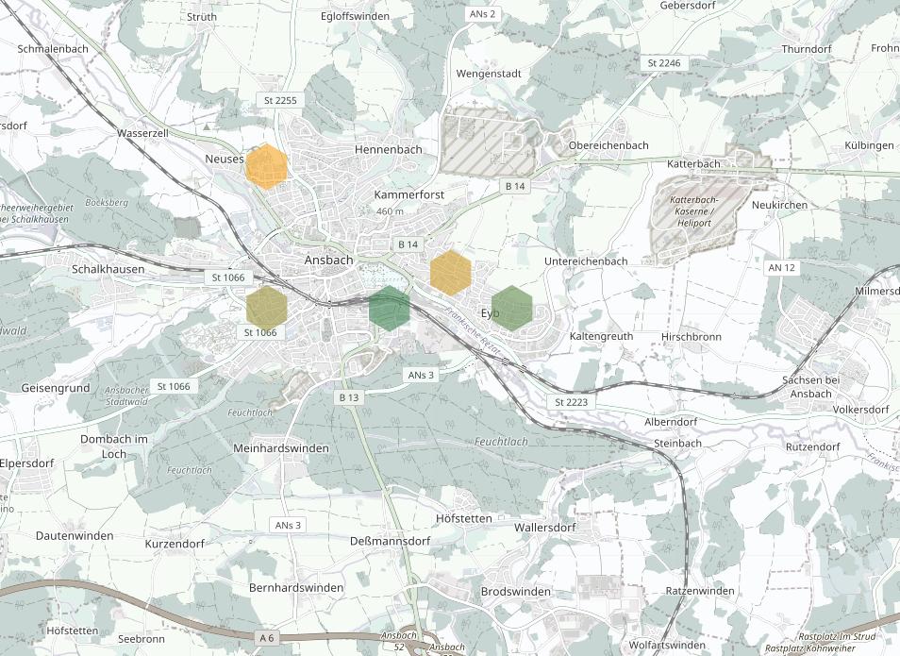900x656 pixels.
Task: Click the St 2246 road shield
Action: [x=663, y=62]
